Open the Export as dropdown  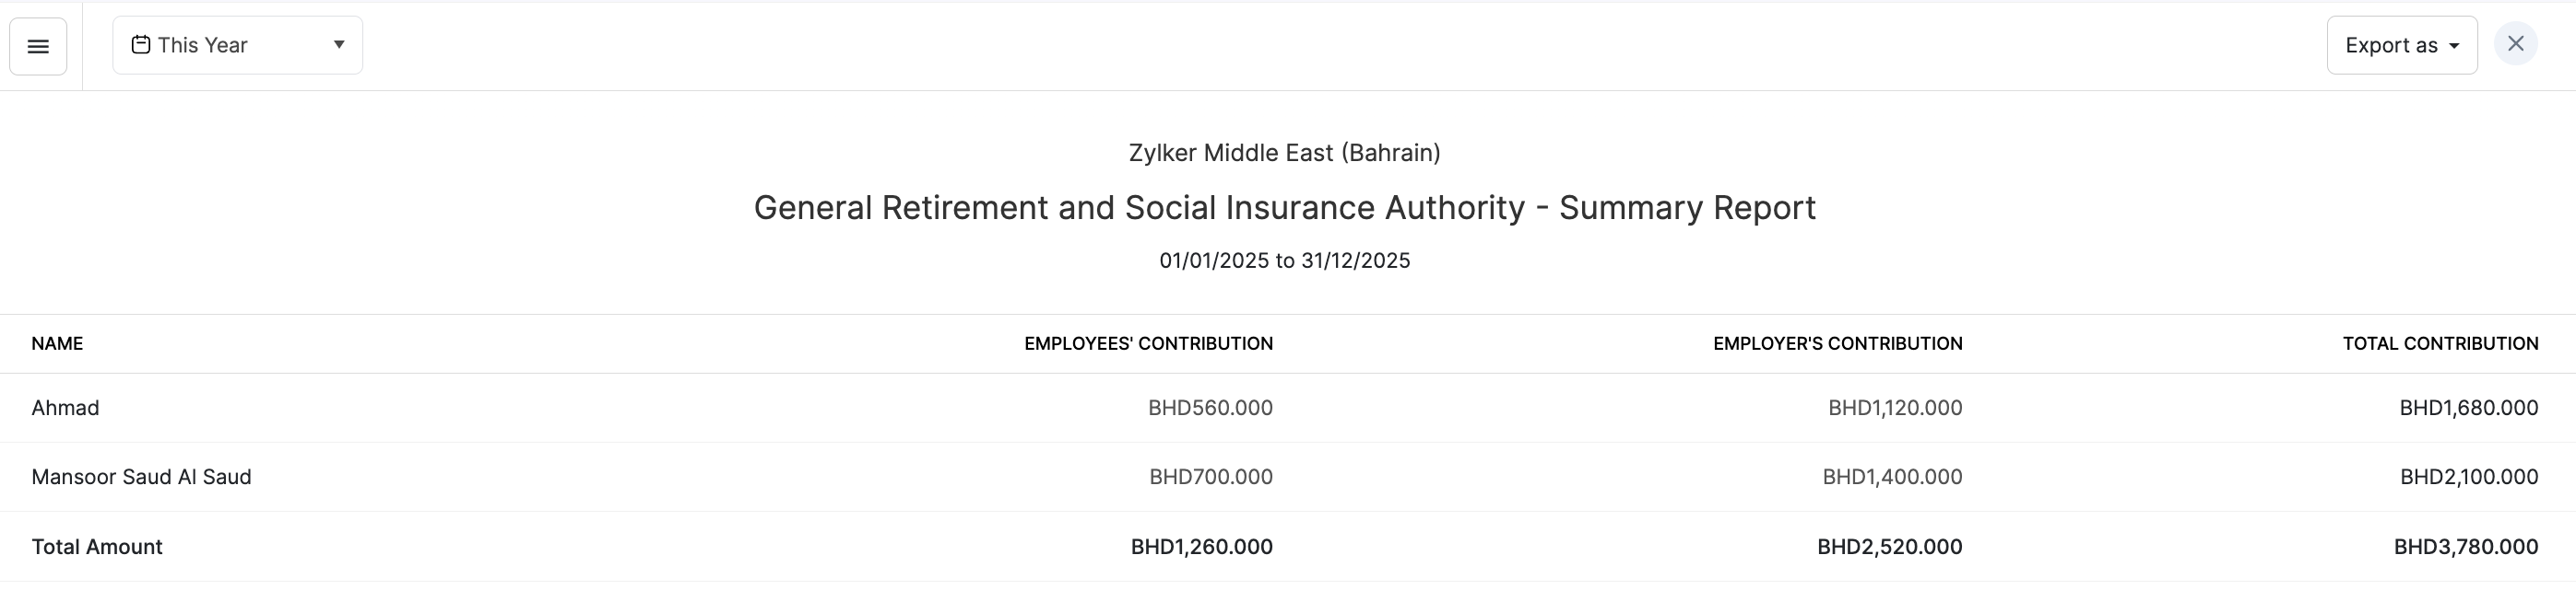click(2401, 45)
